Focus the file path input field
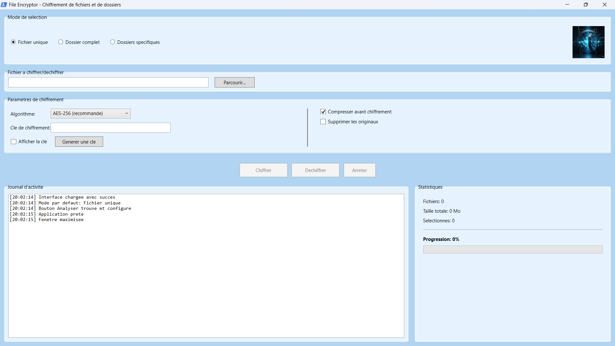The image size is (615, 346). pos(108,82)
